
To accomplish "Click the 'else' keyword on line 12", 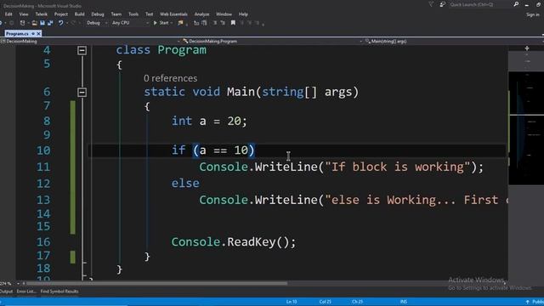I will coord(185,184).
